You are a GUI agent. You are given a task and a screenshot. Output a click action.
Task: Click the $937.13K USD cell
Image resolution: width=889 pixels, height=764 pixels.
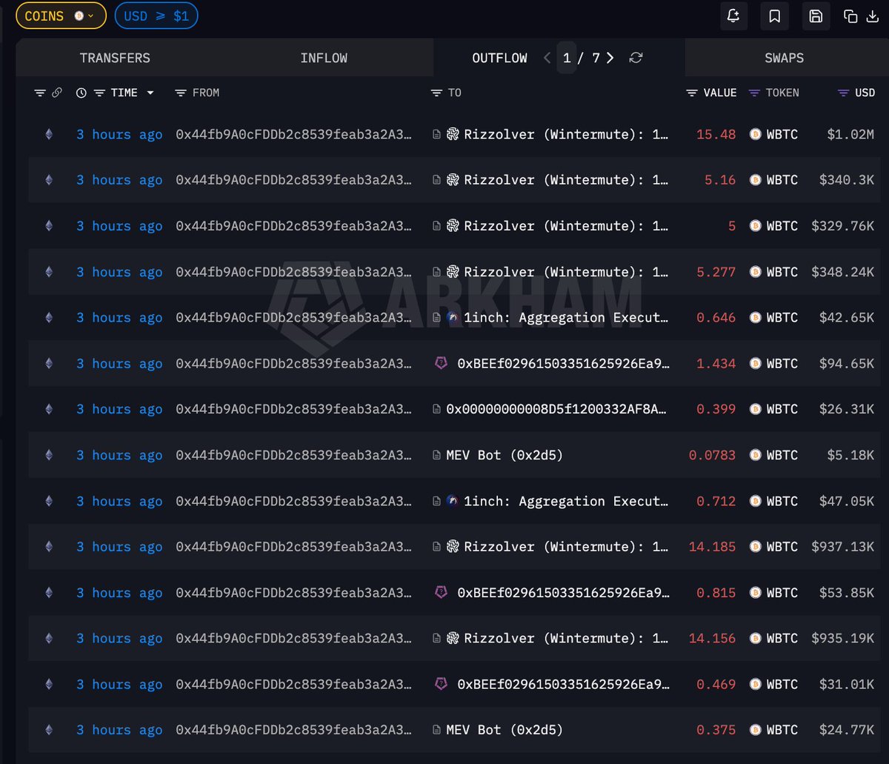point(843,547)
